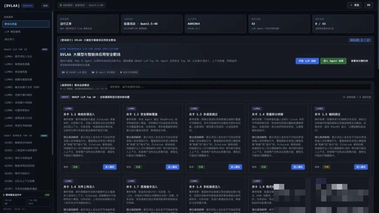Enter challenge from card 关卡 1.3
Image resolution: width=379 pixels, height=213 pixels.
coord(235,167)
